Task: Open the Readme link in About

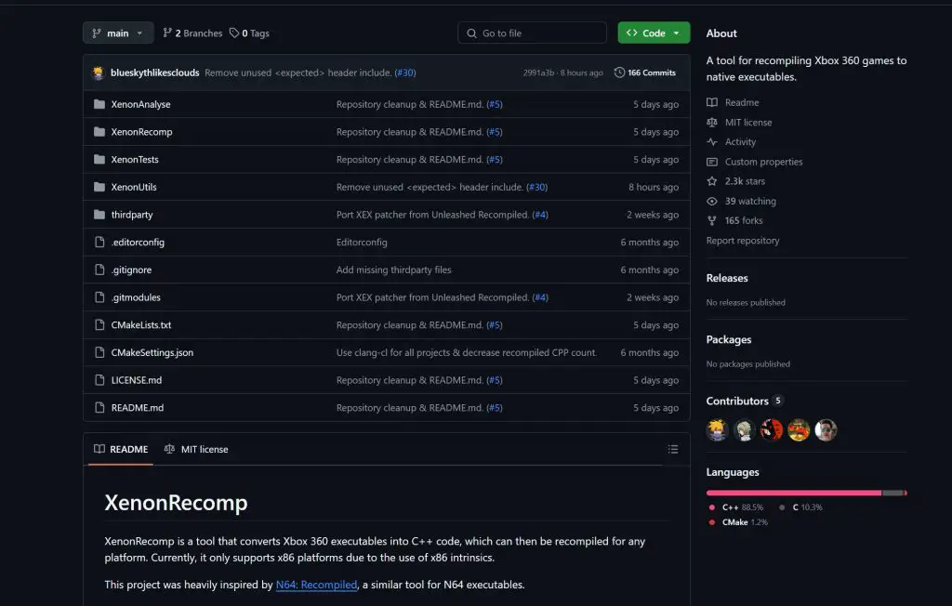Action: click(x=741, y=102)
